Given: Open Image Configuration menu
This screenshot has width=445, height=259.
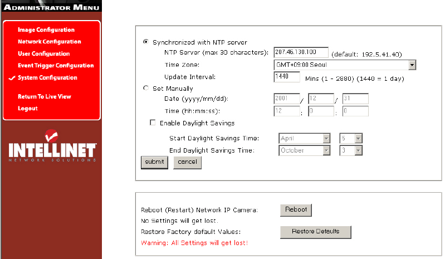Looking at the screenshot, I should pos(46,30).
